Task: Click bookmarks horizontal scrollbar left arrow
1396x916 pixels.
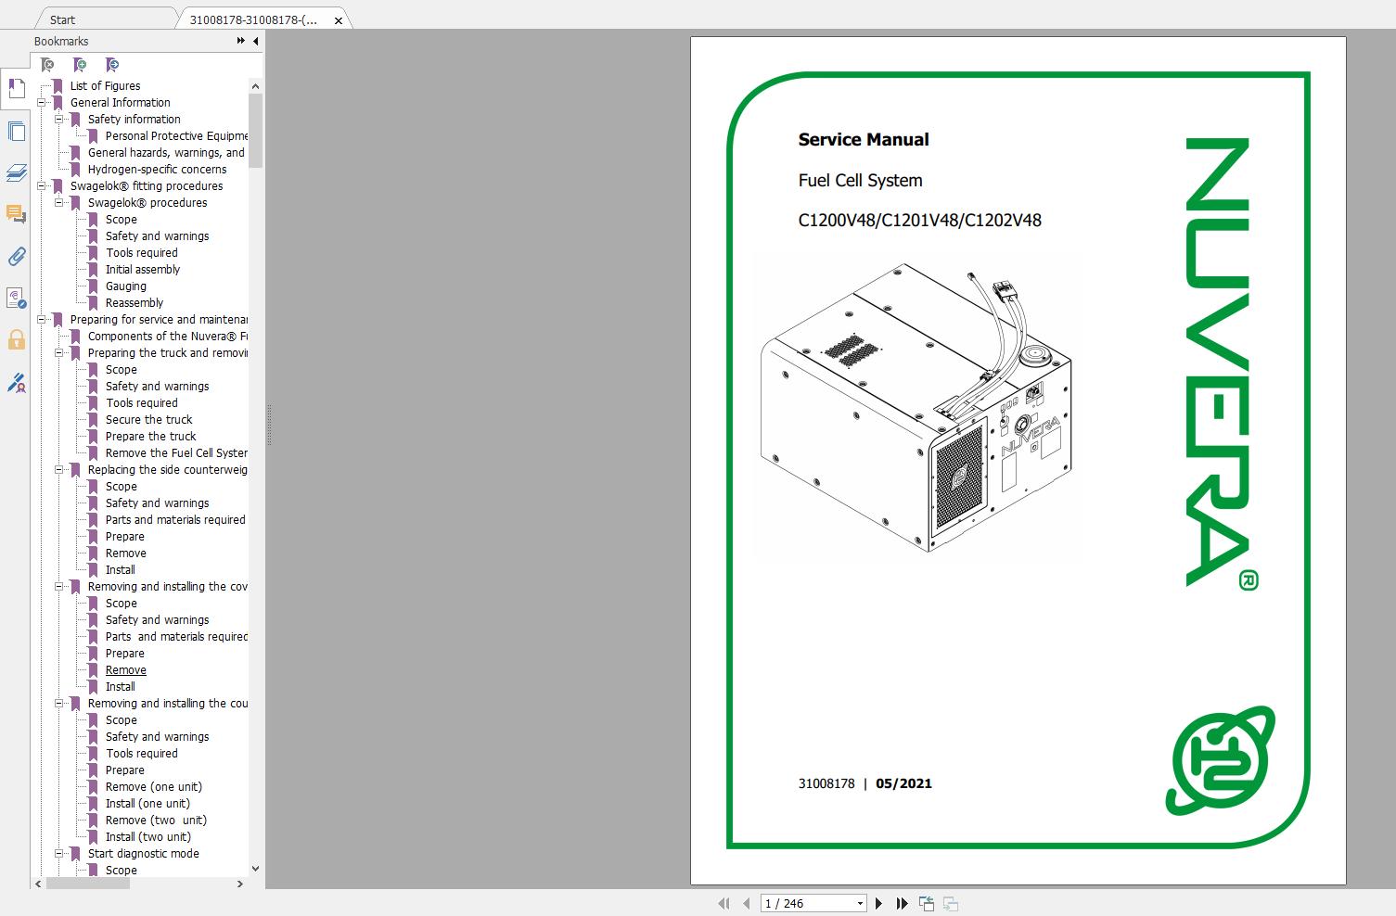Action: pyautogui.click(x=38, y=884)
